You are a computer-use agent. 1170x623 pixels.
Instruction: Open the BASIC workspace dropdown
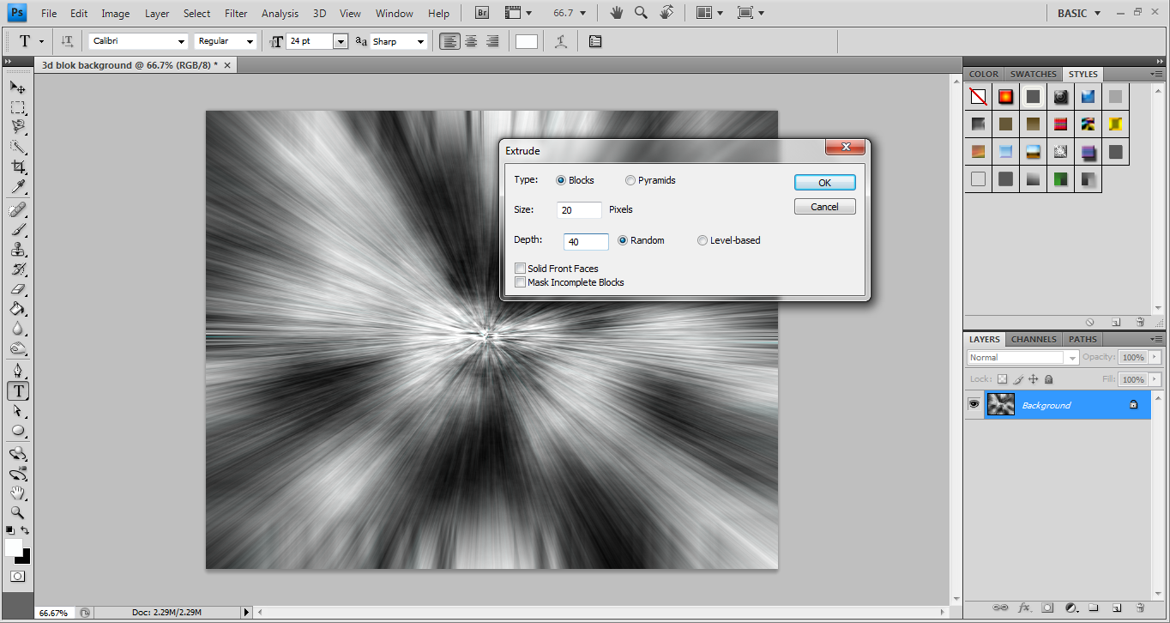click(1078, 13)
